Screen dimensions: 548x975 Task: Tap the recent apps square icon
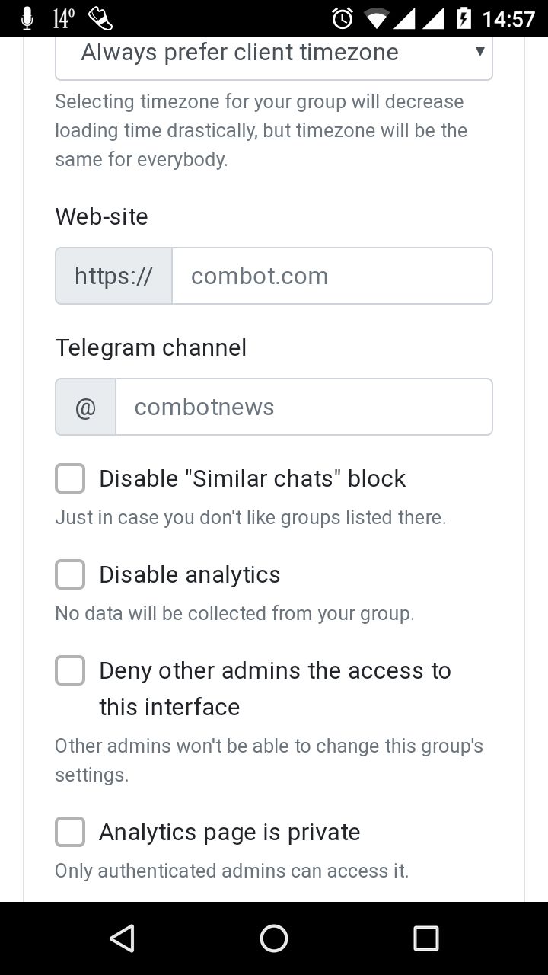tap(426, 938)
